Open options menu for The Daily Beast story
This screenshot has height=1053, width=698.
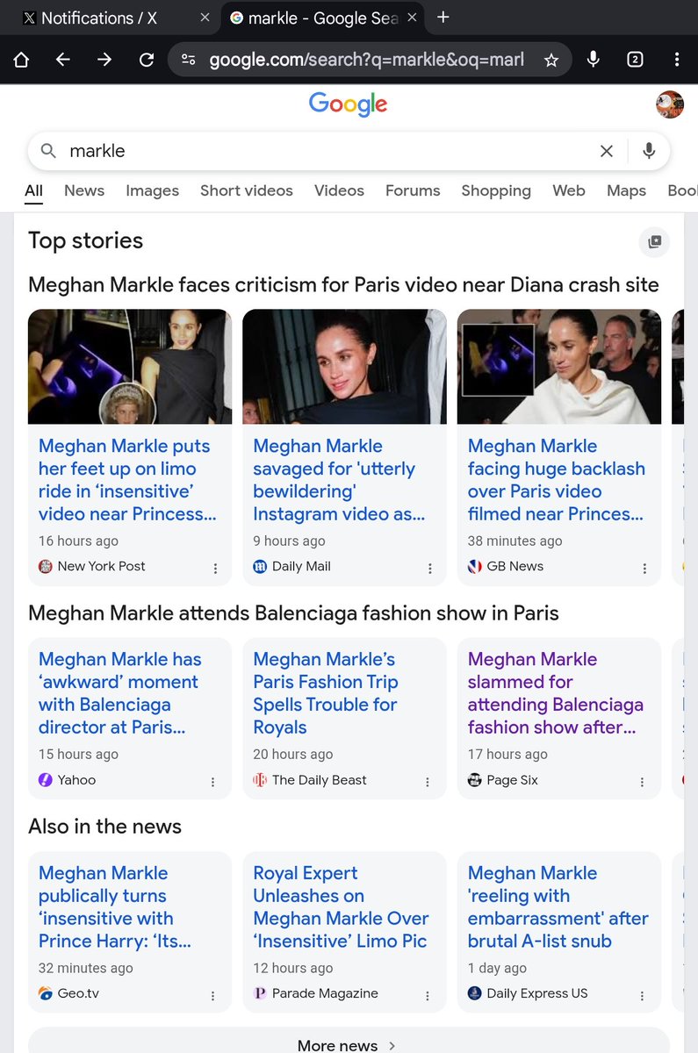(428, 782)
